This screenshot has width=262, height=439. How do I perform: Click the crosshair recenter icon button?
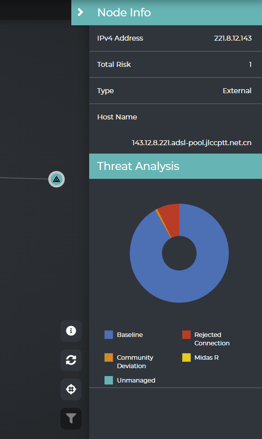(71, 389)
